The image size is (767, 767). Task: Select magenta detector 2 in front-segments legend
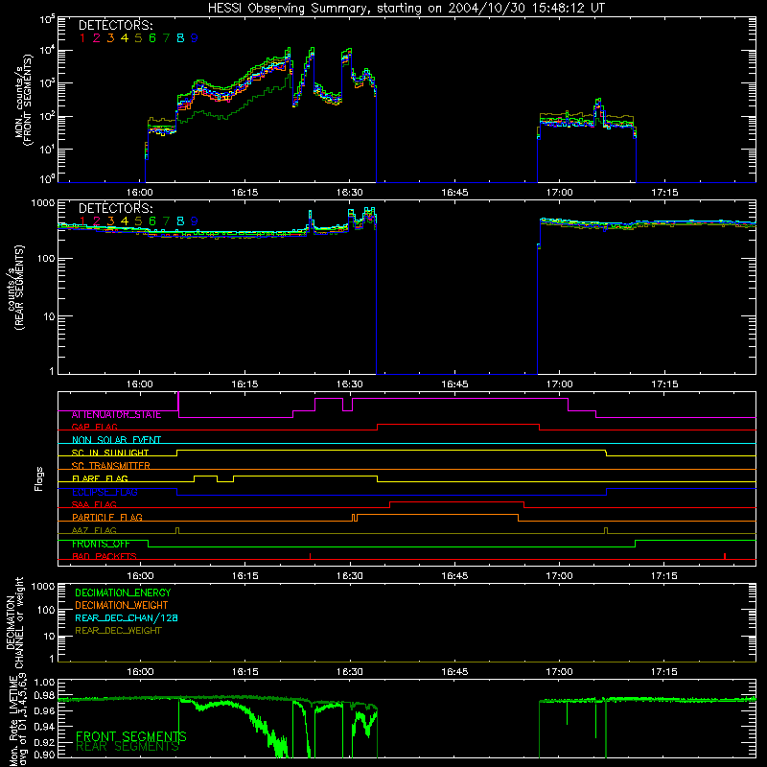97,38
